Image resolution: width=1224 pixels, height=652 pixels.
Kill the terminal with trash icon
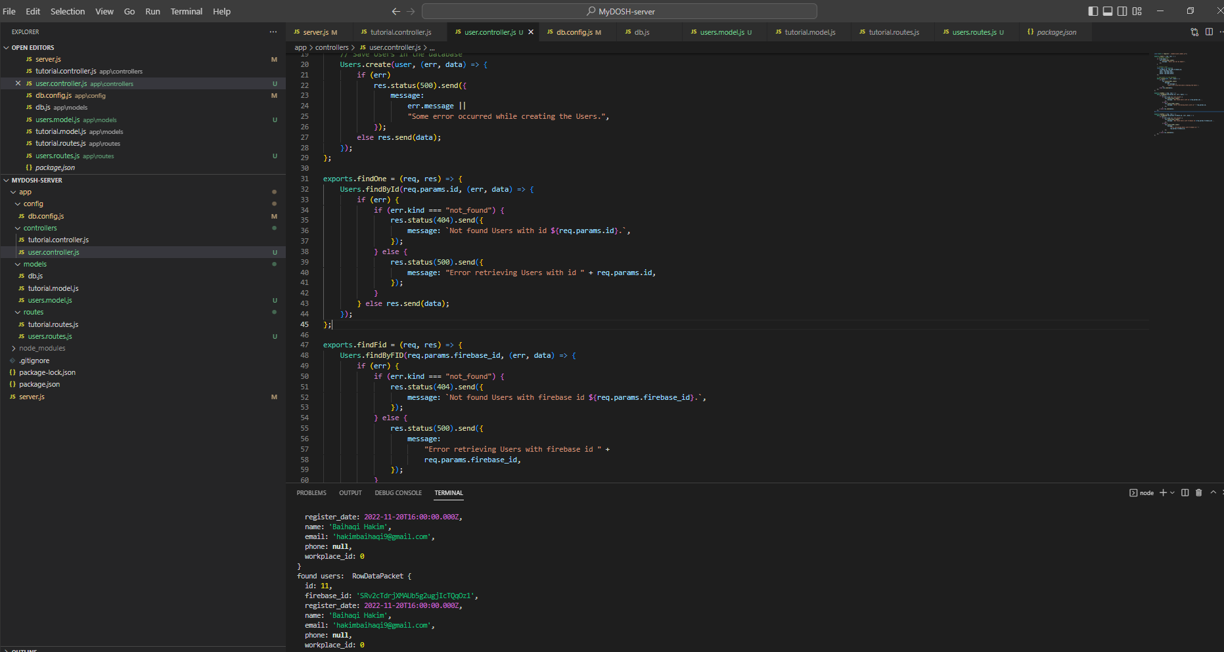1198,492
